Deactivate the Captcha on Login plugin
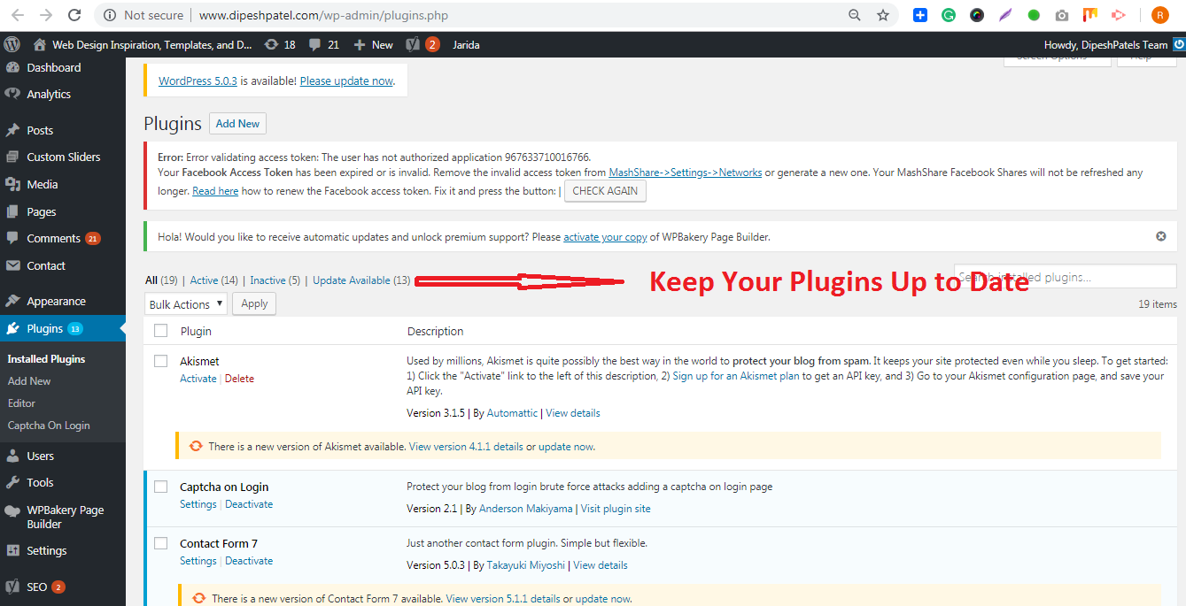The height and width of the screenshot is (606, 1186). pos(249,504)
